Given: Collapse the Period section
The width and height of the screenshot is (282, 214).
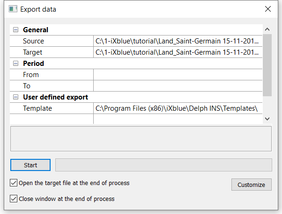Looking at the screenshot, I should (x=16, y=64).
